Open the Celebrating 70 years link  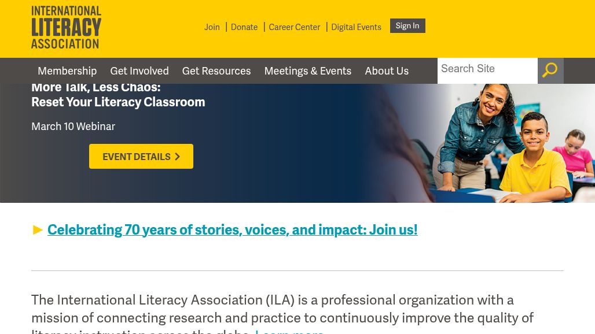point(232,229)
